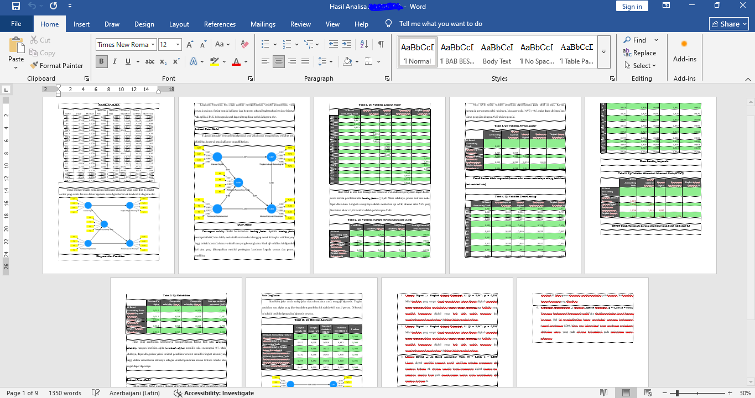The image size is (755, 398).
Task: Open the Layout ribbon tab
Action: point(179,24)
